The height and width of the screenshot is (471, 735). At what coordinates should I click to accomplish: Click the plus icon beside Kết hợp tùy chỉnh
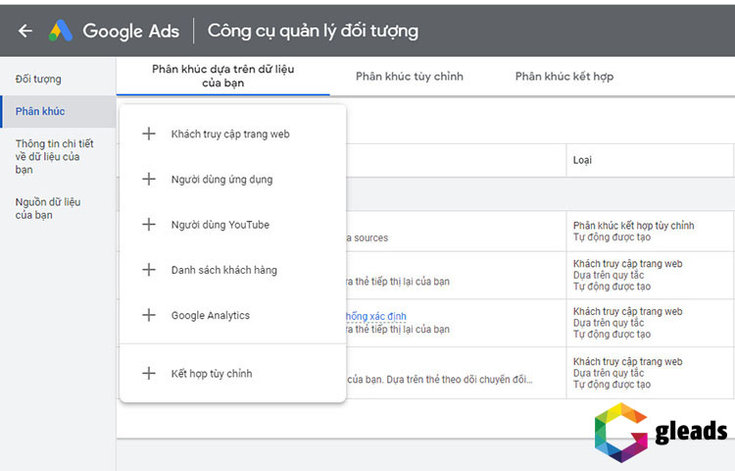[x=149, y=374]
